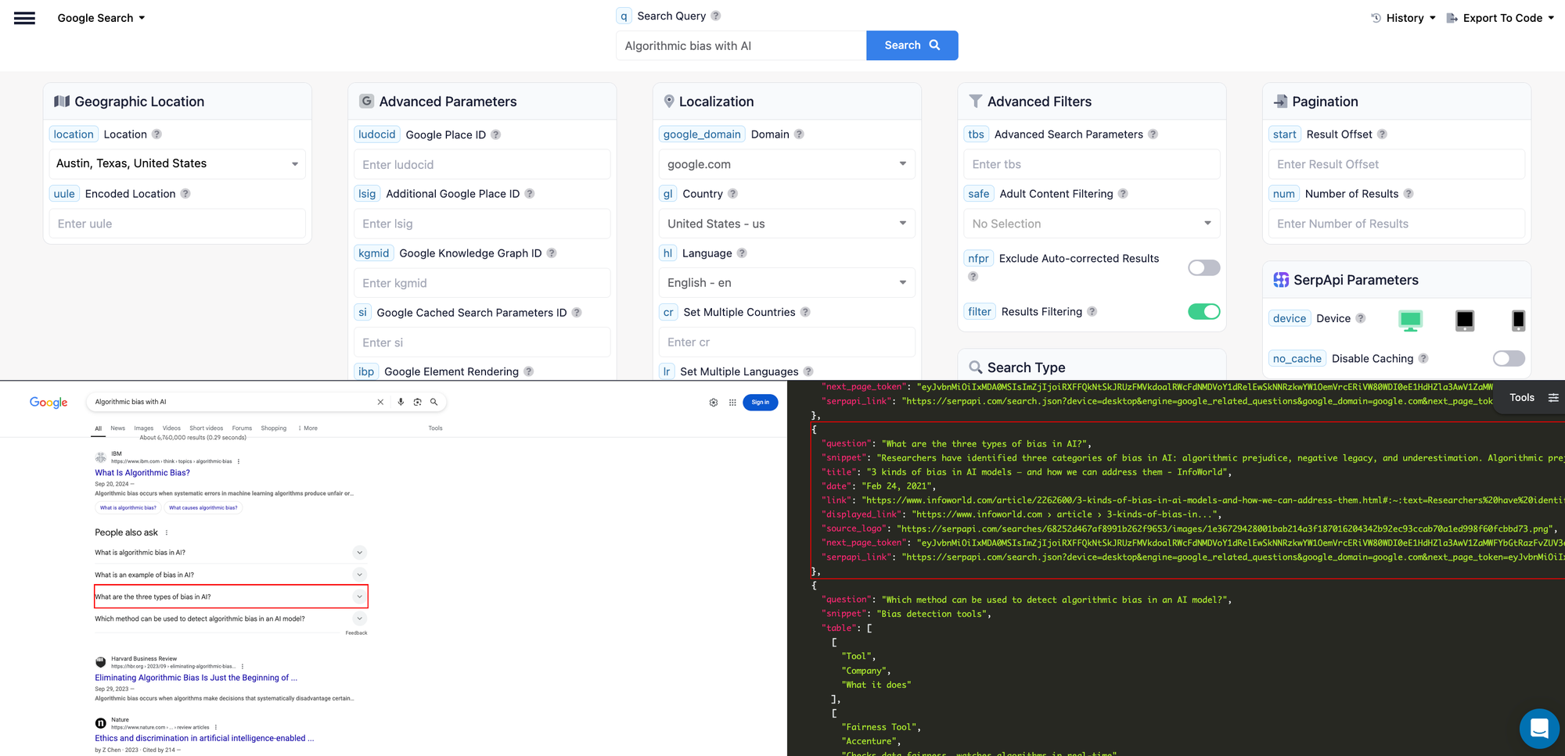Show help for Google Cached Search Parameters ID
1565x756 pixels.
click(577, 313)
